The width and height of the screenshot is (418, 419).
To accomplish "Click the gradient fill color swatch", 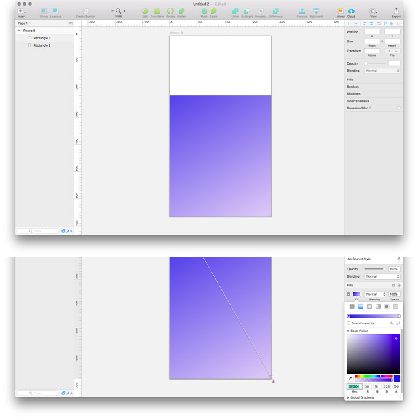I will click(x=357, y=294).
